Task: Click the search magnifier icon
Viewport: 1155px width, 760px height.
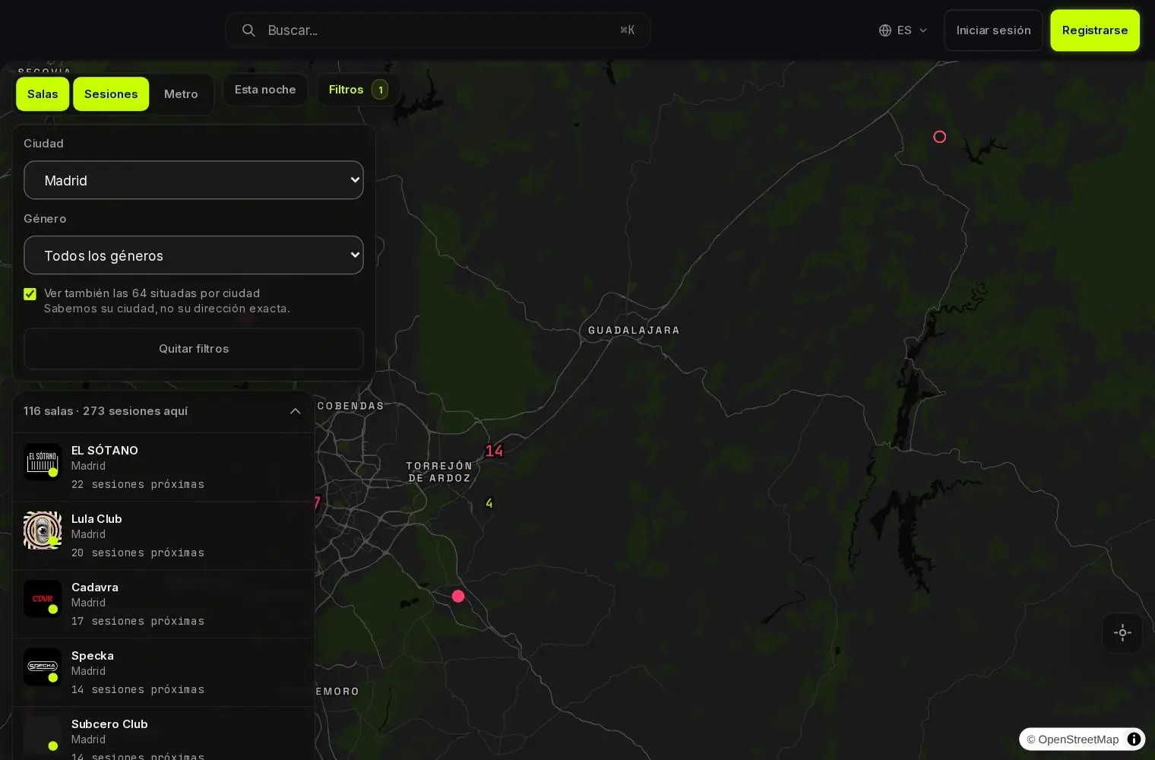Action: coord(248,30)
